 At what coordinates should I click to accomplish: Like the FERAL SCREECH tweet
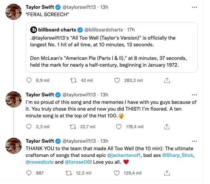(117, 80)
